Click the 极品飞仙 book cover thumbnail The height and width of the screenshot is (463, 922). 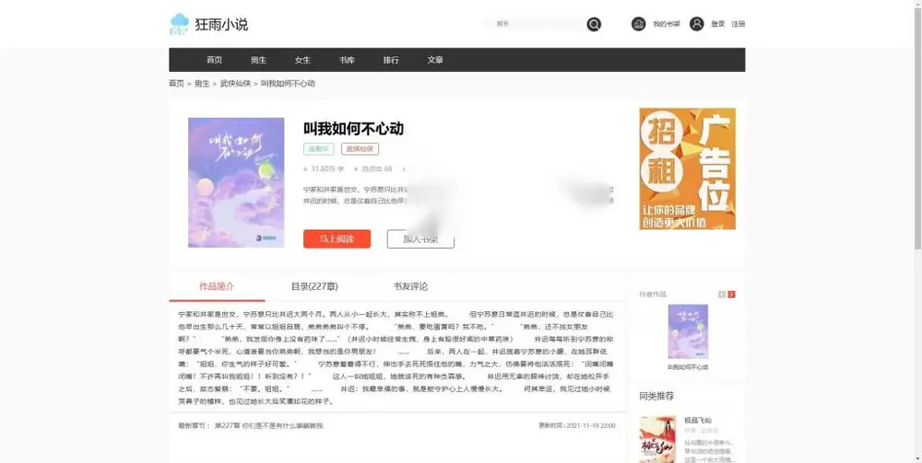pyautogui.click(x=658, y=439)
